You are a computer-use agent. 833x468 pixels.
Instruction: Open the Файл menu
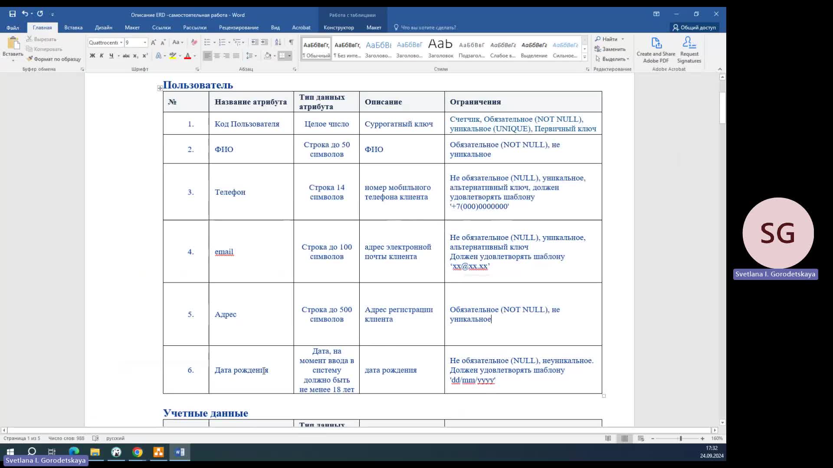(13, 27)
